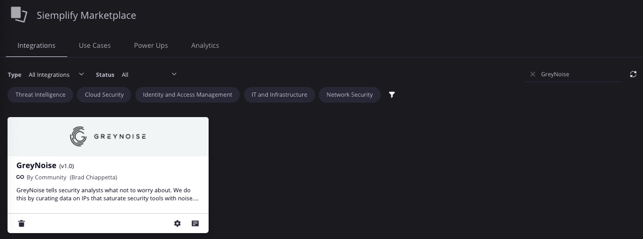Expand the Status All dropdown
This screenshot has width=643, height=239.
pyautogui.click(x=149, y=75)
